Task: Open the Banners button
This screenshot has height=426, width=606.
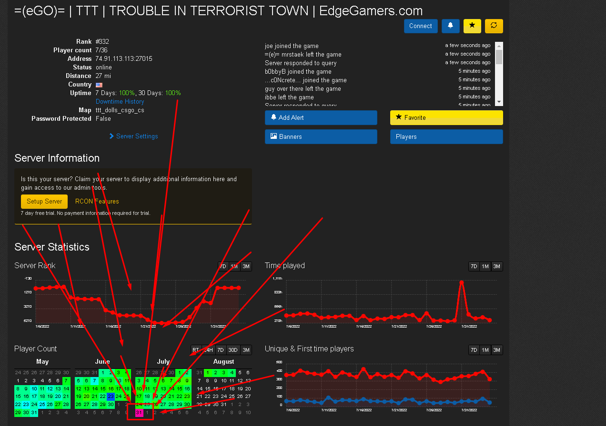Action: (x=321, y=136)
